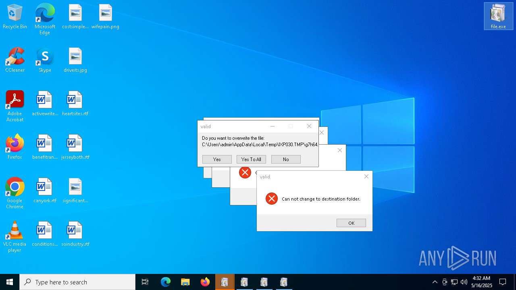
Task: Open the taskbar clock and date
Action: click(482, 282)
